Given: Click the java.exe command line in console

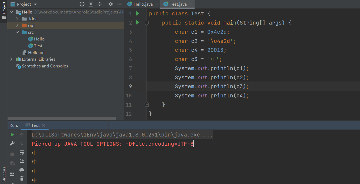Looking at the screenshot, I should 122,135.
